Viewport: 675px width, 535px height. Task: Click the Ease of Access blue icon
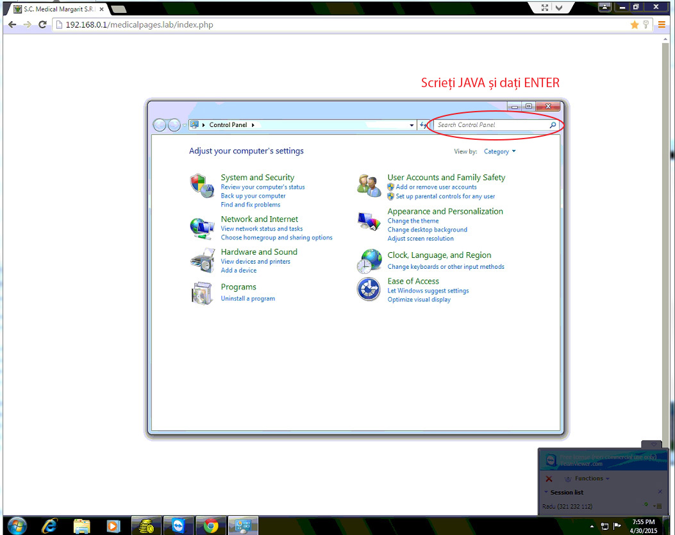[369, 289]
